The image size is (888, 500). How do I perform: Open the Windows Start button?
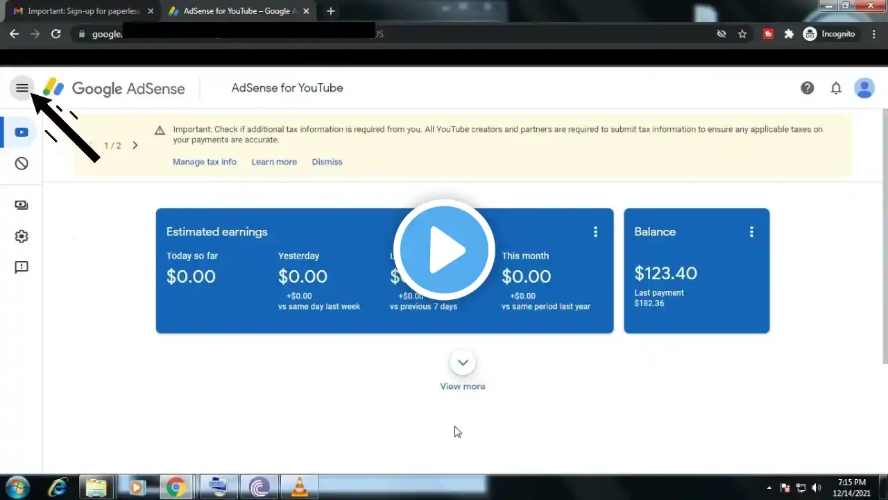17,487
